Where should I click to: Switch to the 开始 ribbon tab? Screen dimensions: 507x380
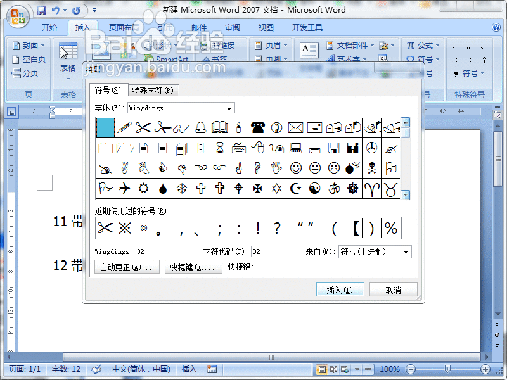[x=51, y=28]
